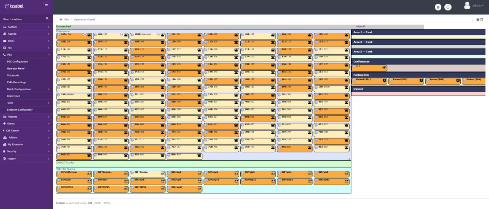Click the info icon on extension 116

coord(132,49)
